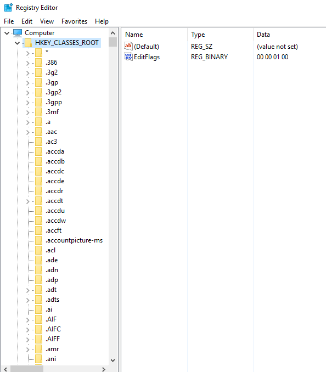326x372 pixels.
Task: Click the tree scroll left arrow
Action: (5, 369)
